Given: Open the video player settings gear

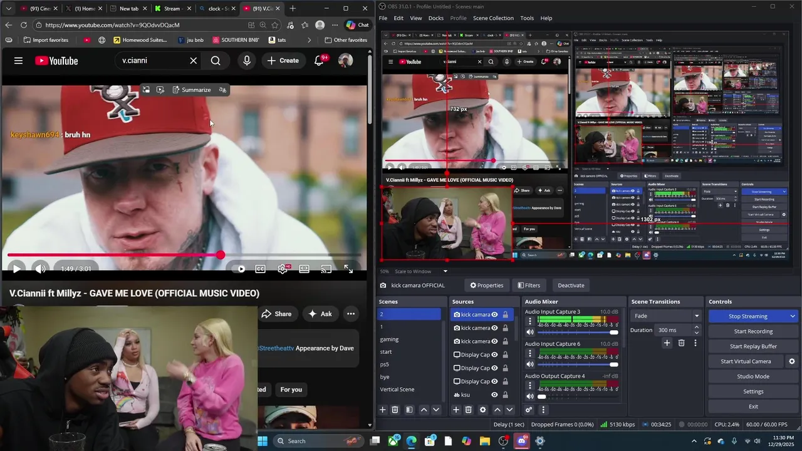Looking at the screenshot, I should point(283,269).
